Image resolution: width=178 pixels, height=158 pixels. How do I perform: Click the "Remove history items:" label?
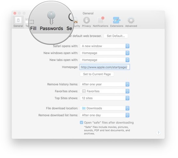63,84
